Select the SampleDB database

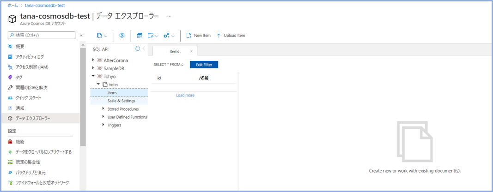tap(114, 68)
